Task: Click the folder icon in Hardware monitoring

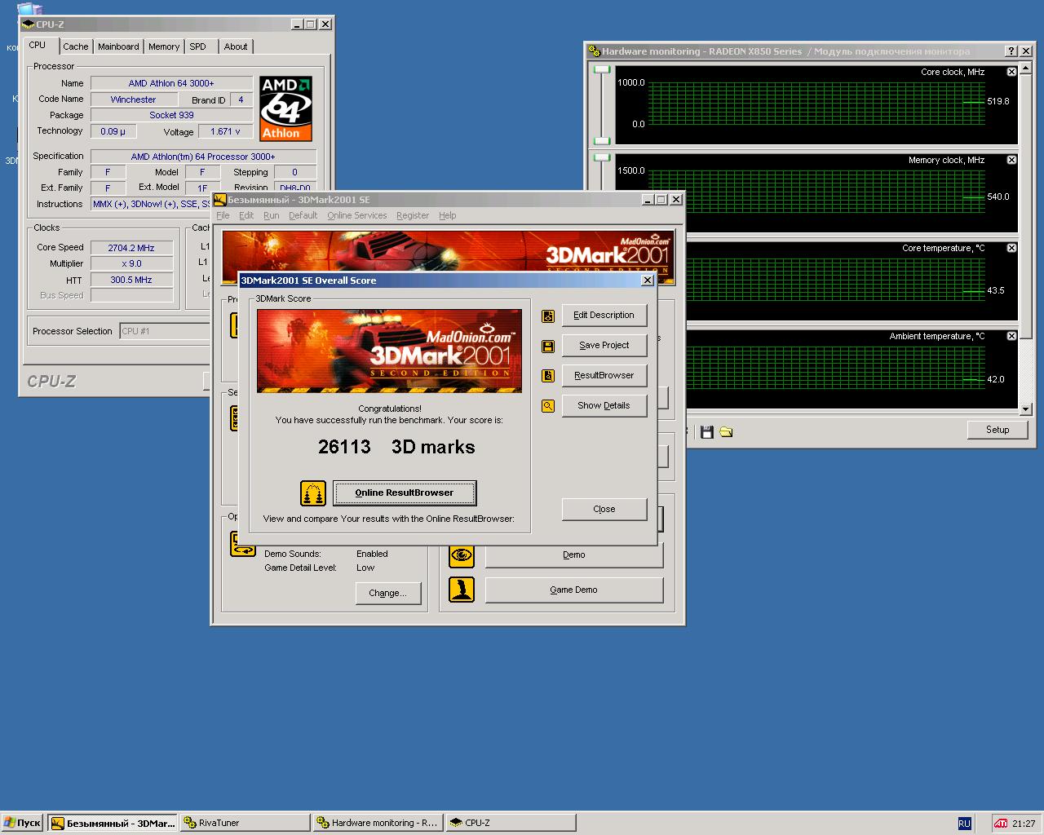Action: coord(726,431)
